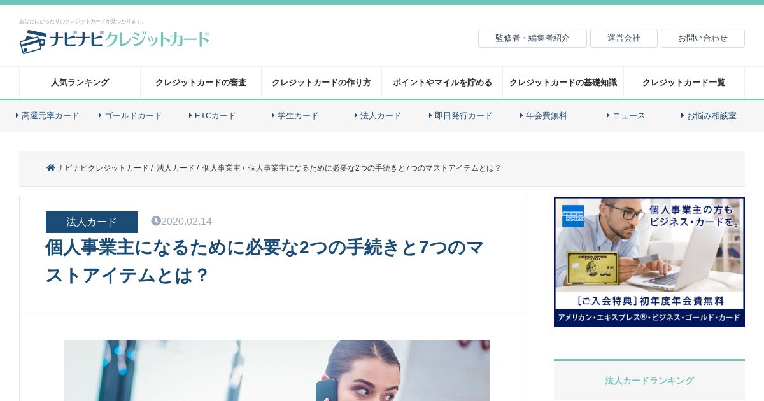
Task: Select クレジットカードの審査 menu item
Action: [201, 83]
